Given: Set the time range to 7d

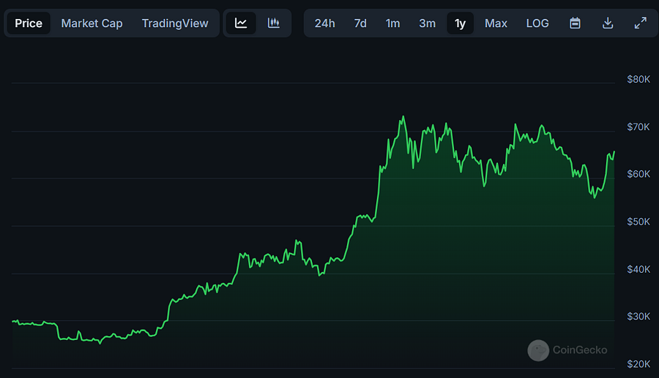Looking at the screenshot, I should [360, 23].
